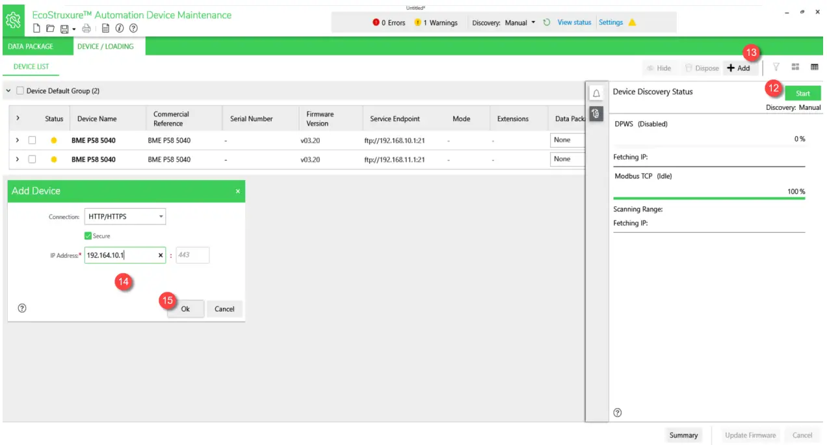Click the Dispose button with the trash icon

point(702,68)
